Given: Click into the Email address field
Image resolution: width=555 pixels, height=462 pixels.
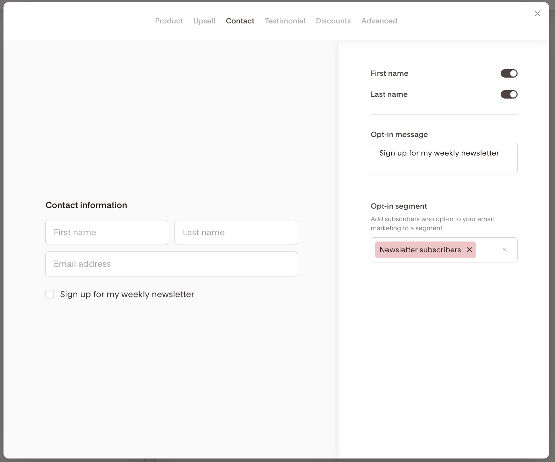Looking at the screenshot, I should [x=171, y=264].
